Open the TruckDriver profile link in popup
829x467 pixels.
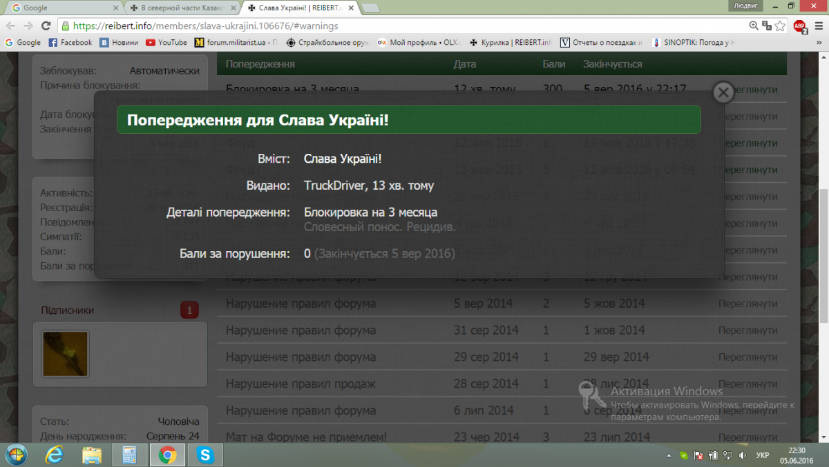[x=335, y=186]
